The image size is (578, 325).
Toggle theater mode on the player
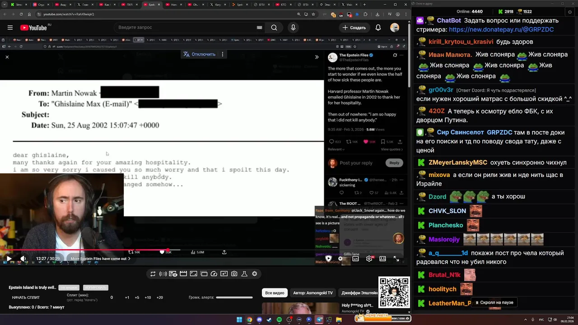(x=382, y=259)
